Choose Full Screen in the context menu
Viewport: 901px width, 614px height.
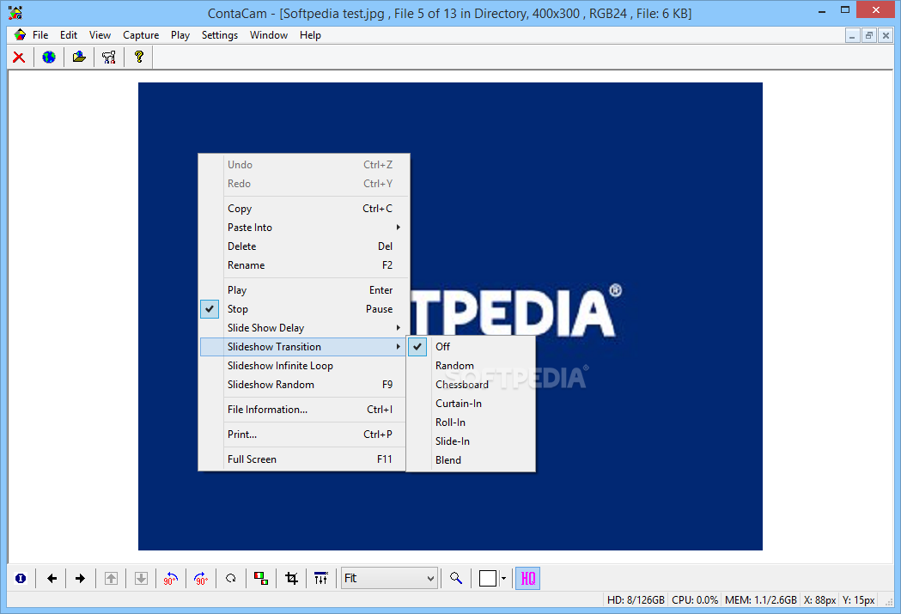click(303, 459)
